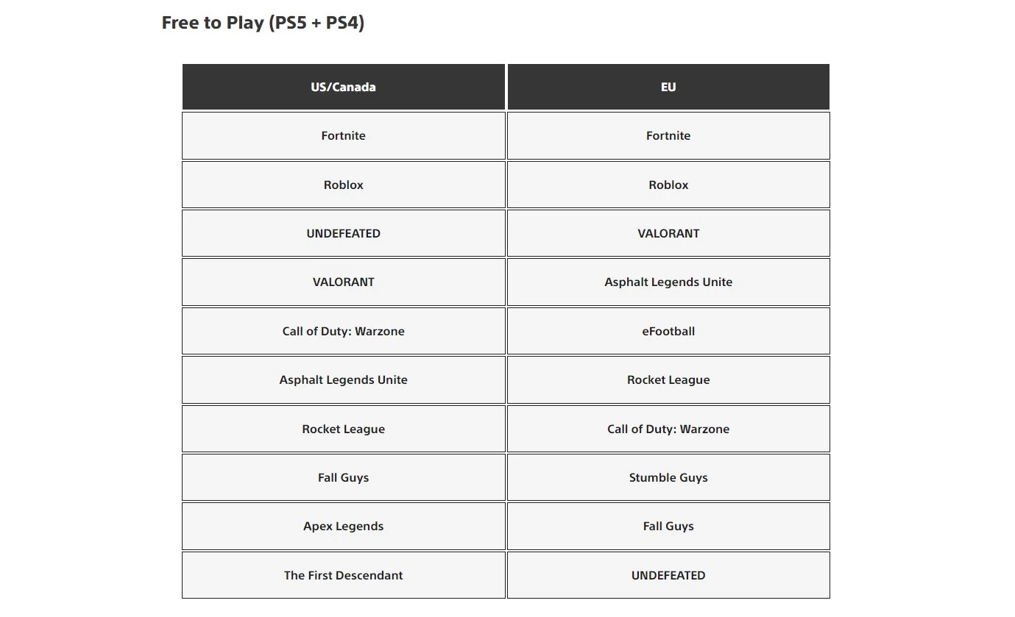Select Roblox under the EU column

coord(668,185)
